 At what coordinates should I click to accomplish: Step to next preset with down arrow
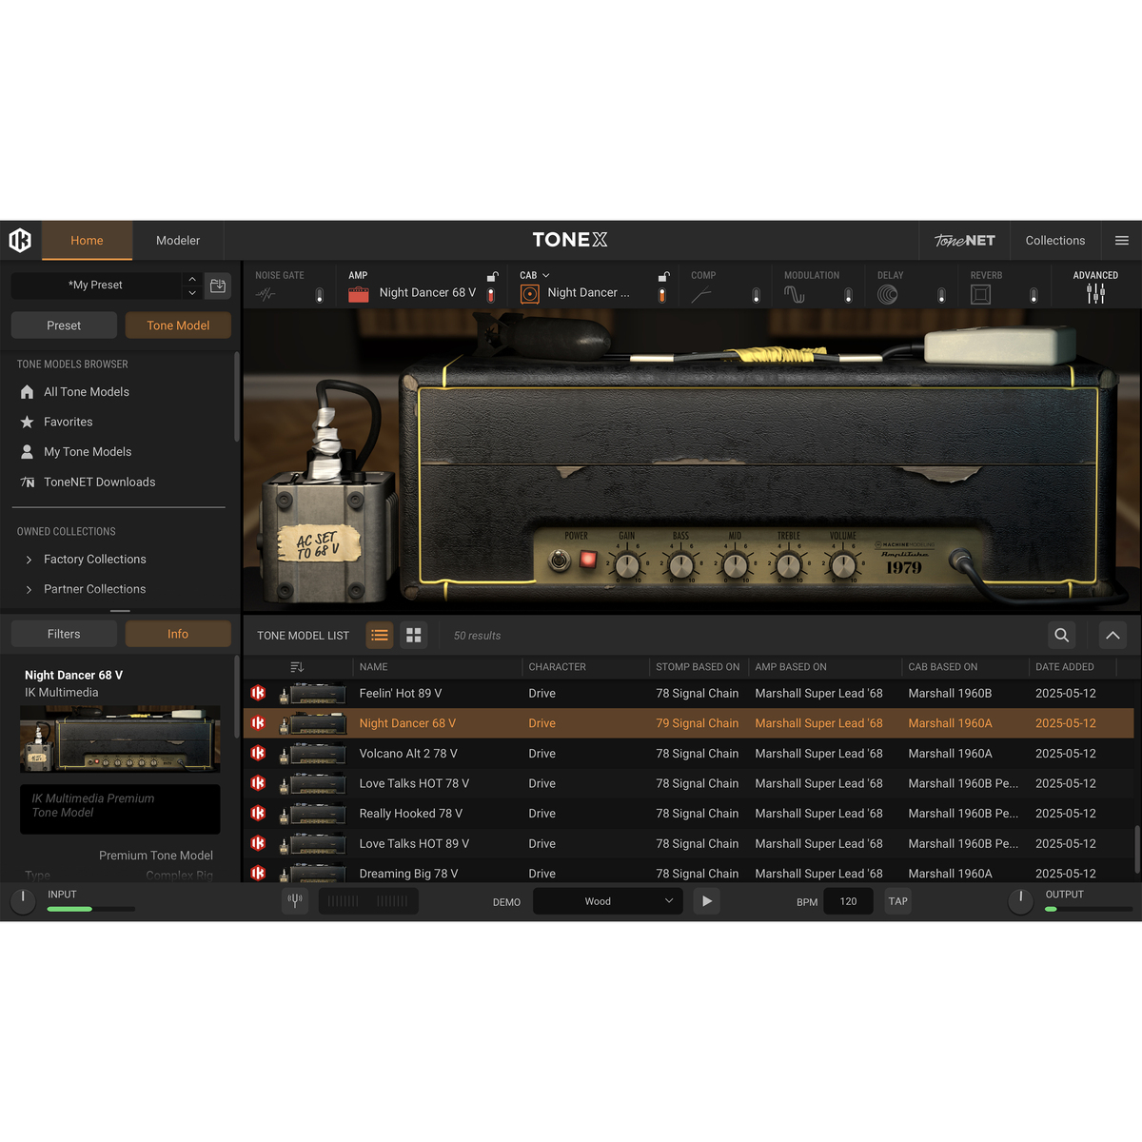coord(192,292)
